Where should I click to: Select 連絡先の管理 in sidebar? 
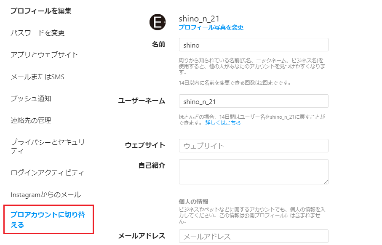pyautogui.click(x=31, y=120)
